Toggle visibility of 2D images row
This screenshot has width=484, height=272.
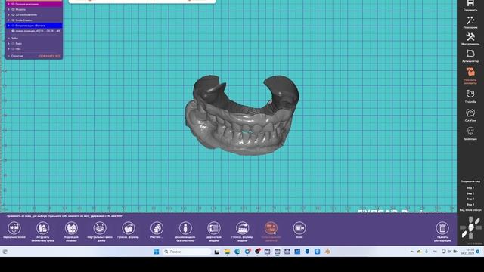pos(13,15)
